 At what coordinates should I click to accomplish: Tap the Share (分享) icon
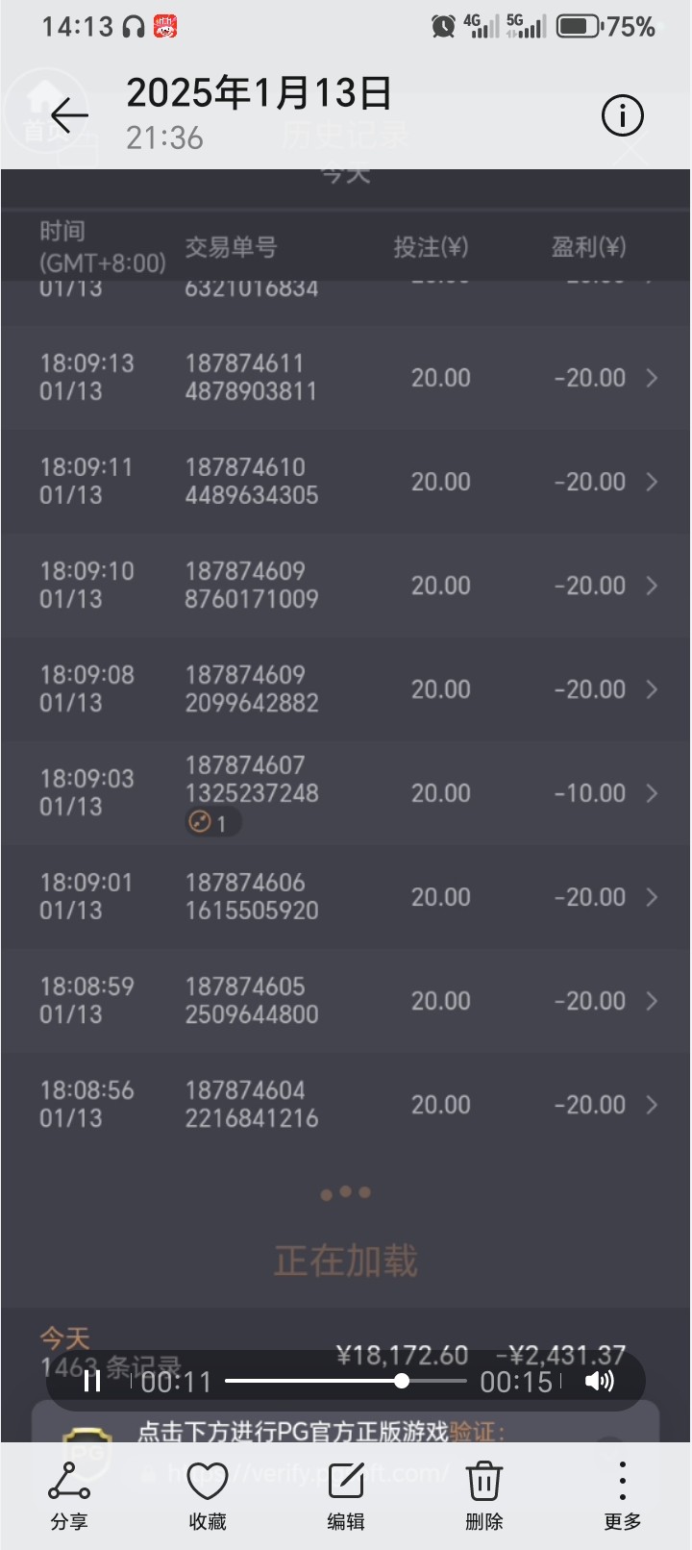coord(69,1493)
